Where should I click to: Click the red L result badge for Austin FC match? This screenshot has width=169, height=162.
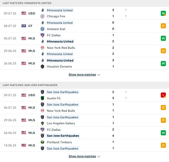click(163, 95)
